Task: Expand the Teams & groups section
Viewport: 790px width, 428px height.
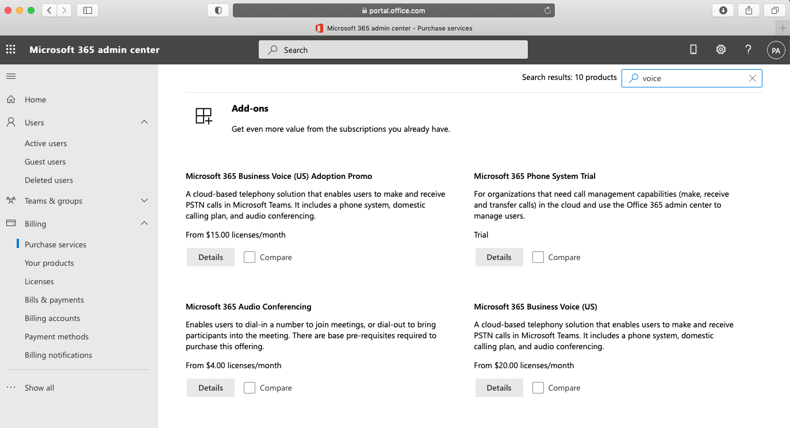Action: 144,200
